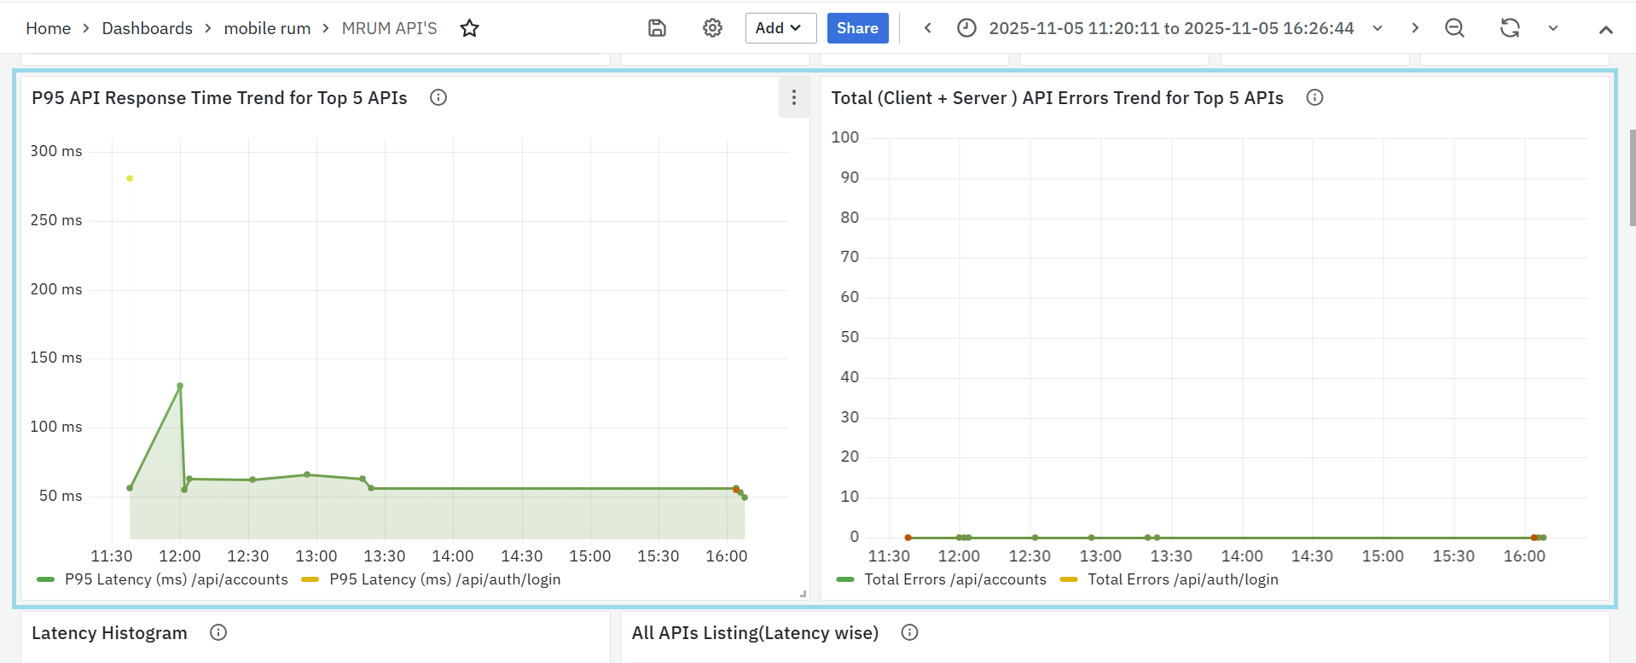The width and height of the screenshot is (1636, 663).
Task: Expand the auto-refresh interval dropdown
Action: pyautogui.click(x=1552, y=28)
